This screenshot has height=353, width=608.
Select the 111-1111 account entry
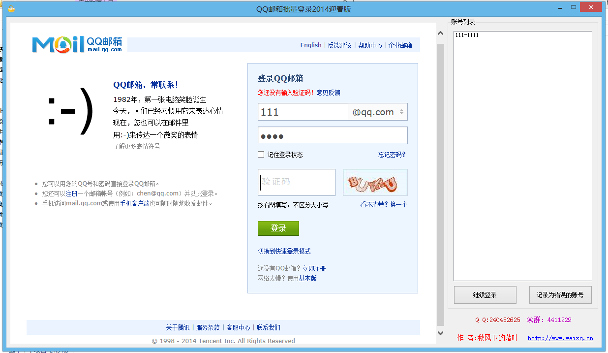pyautogui.click(x=467, y=35)
